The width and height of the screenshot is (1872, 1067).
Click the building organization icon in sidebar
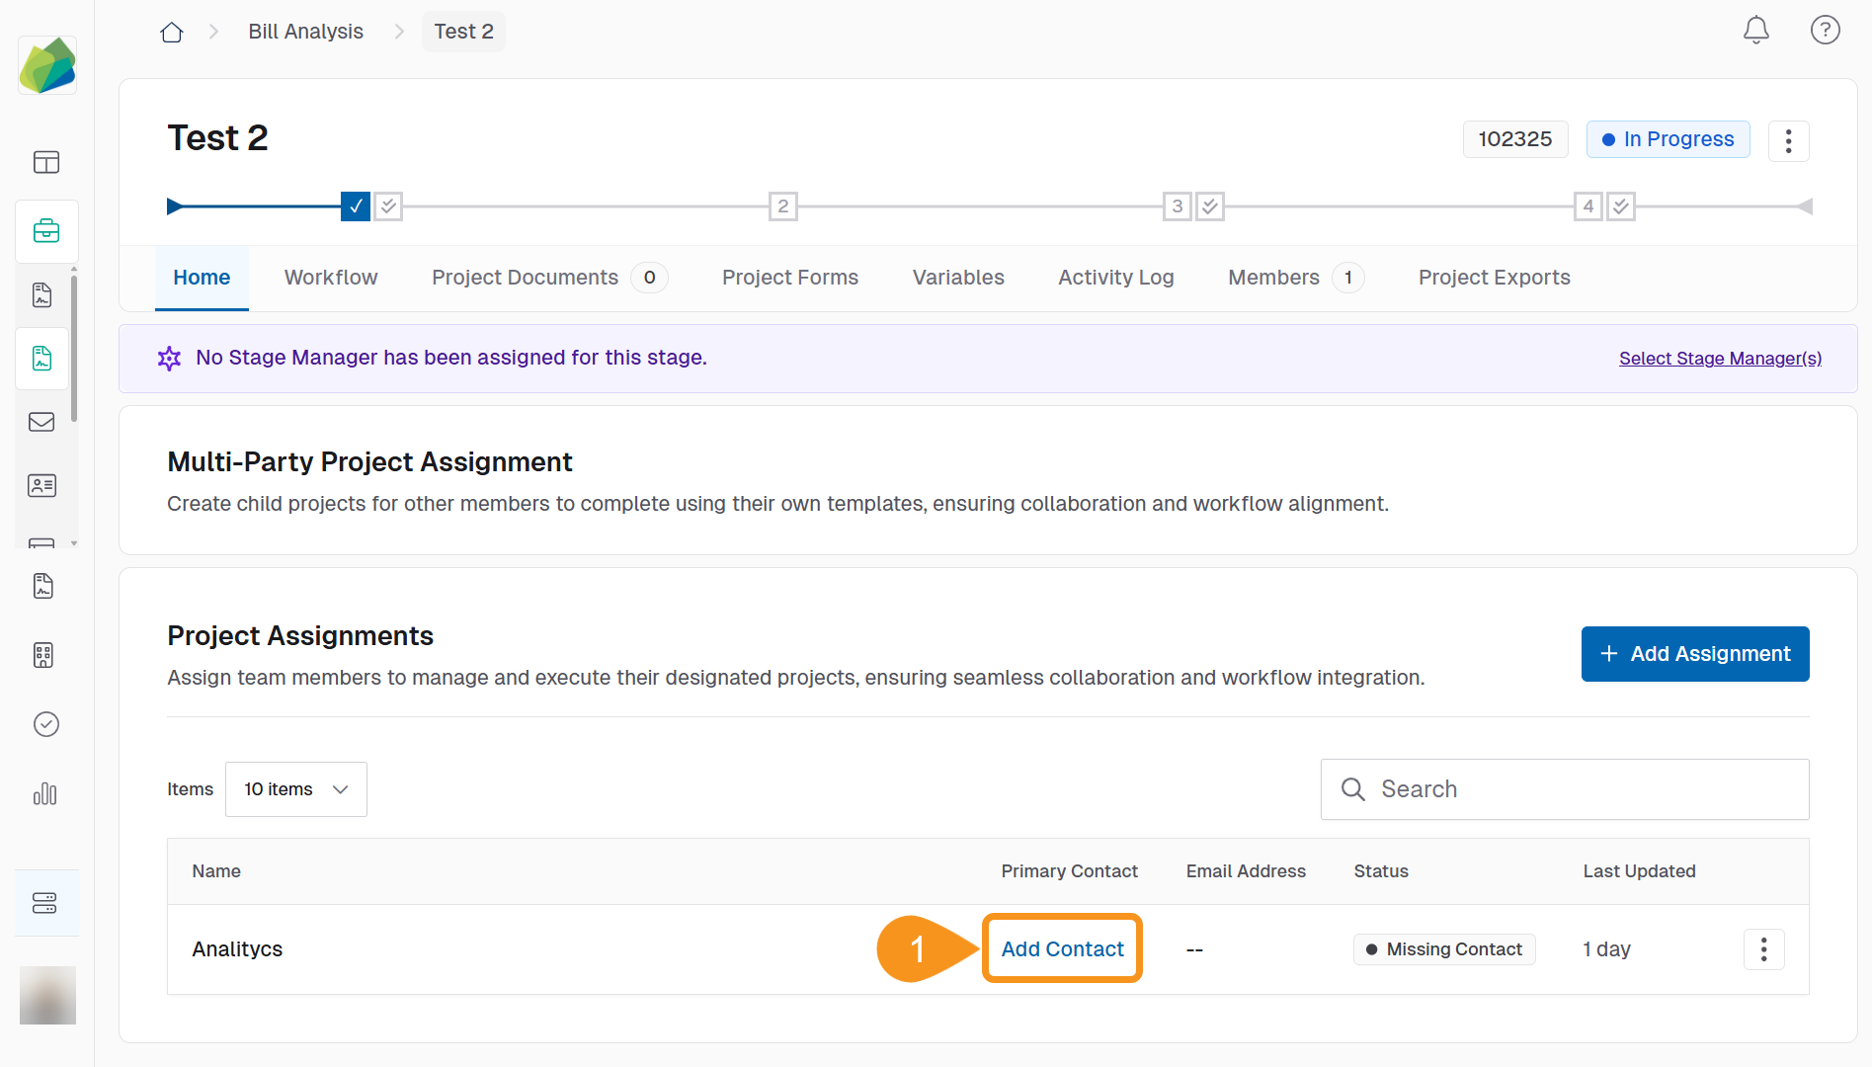[43, 655]
